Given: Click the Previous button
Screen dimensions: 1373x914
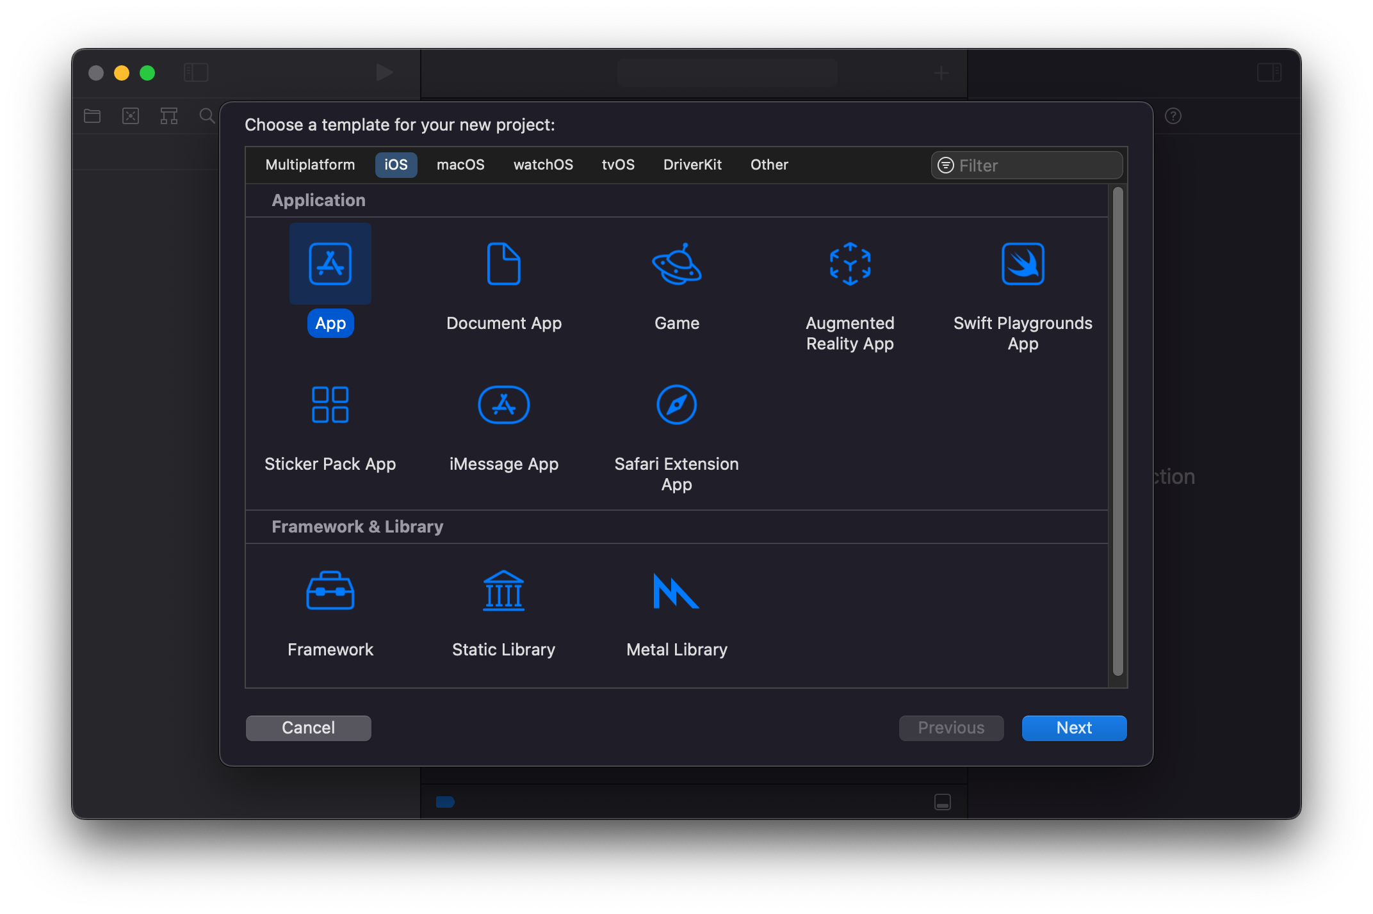Looking at the screenshot, I should point(951,728).
